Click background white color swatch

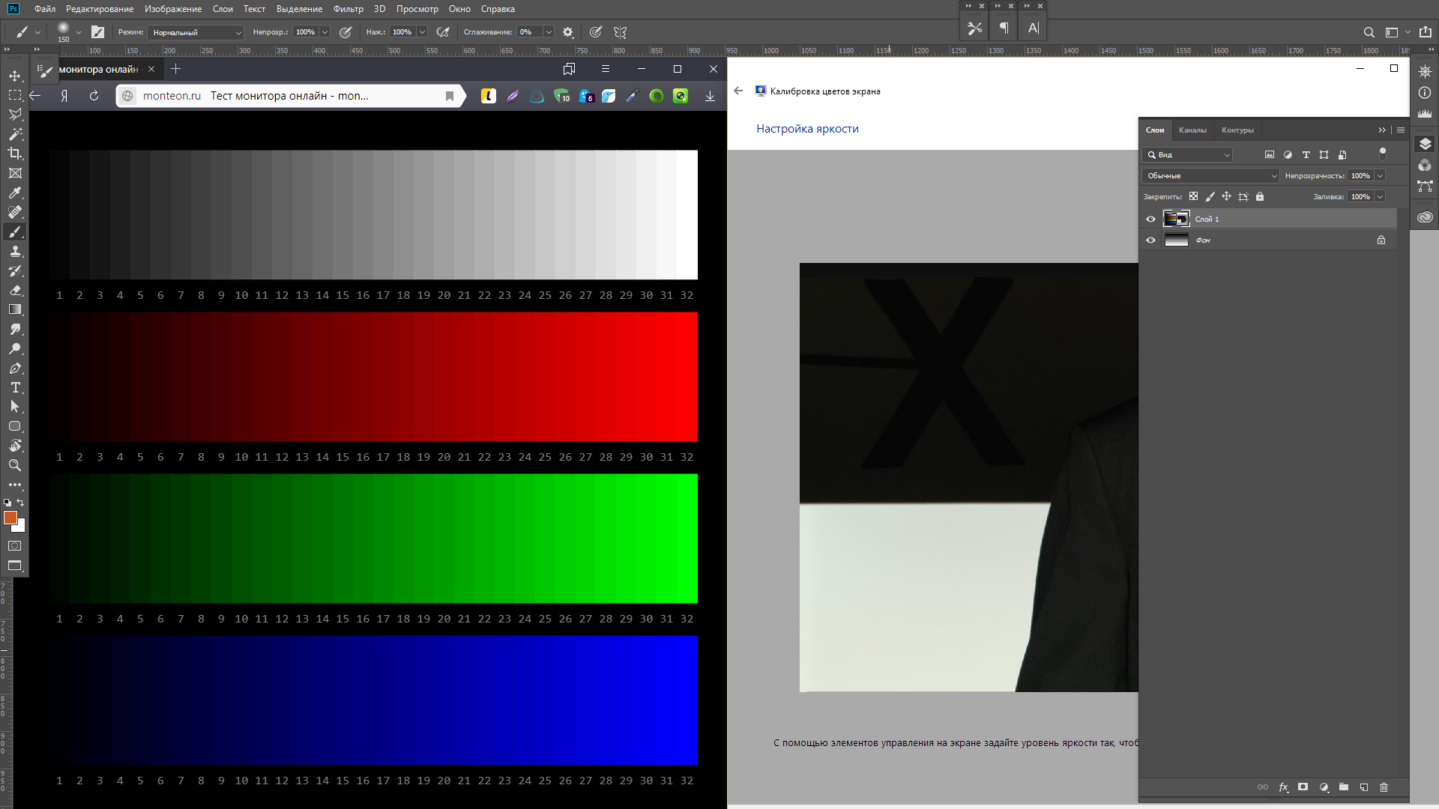coord(21,527)
